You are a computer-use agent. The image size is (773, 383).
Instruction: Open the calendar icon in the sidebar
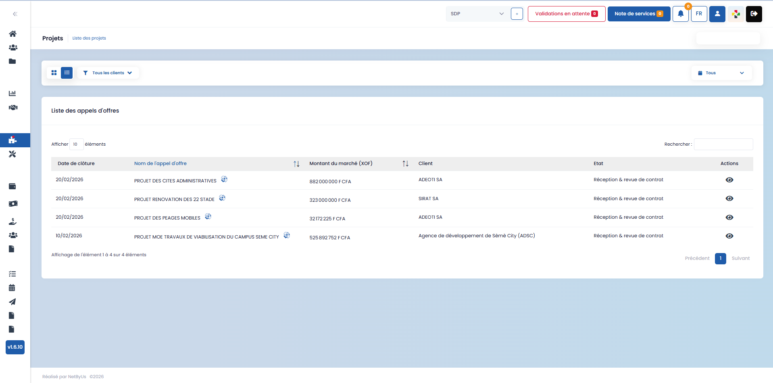(12, 288)
